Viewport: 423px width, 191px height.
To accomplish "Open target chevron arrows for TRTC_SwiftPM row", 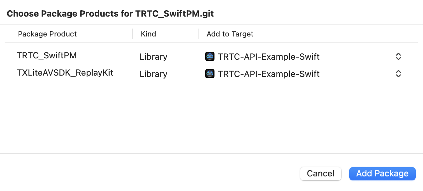I will pyautogui.click(x=398, y=57).
